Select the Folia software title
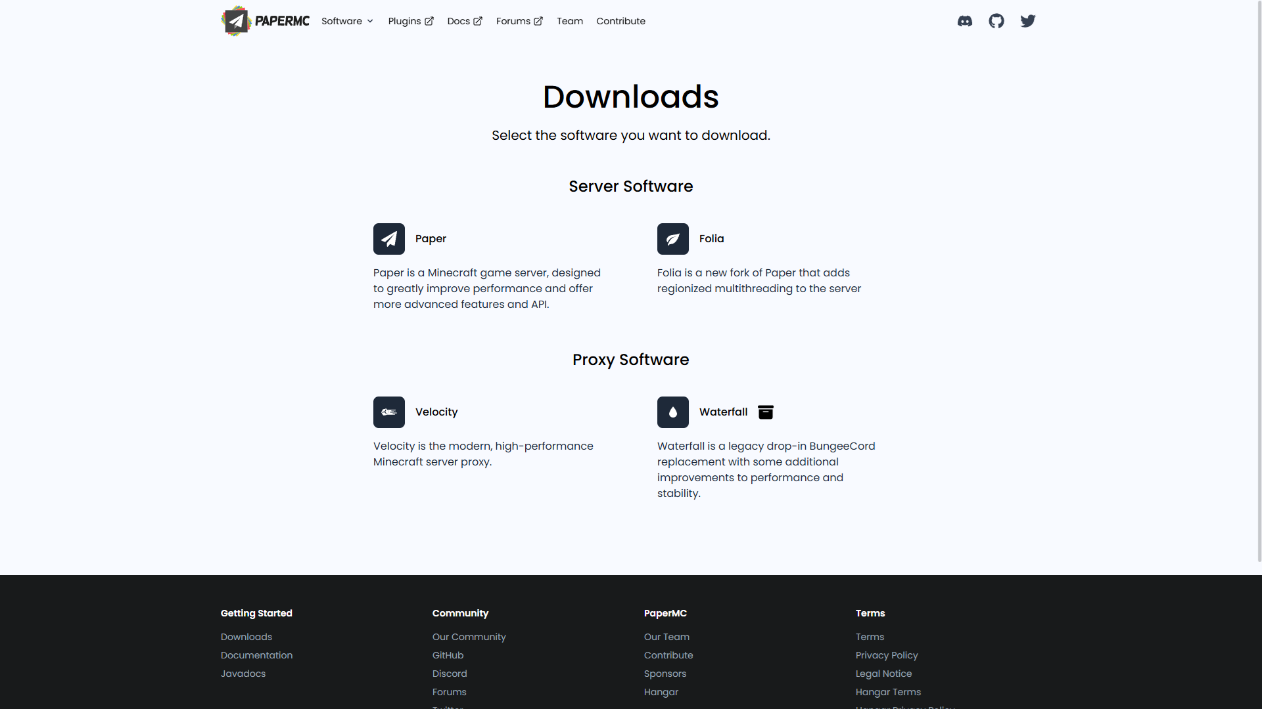Viewport: 1262px width, 709px height. pos(711,239)
